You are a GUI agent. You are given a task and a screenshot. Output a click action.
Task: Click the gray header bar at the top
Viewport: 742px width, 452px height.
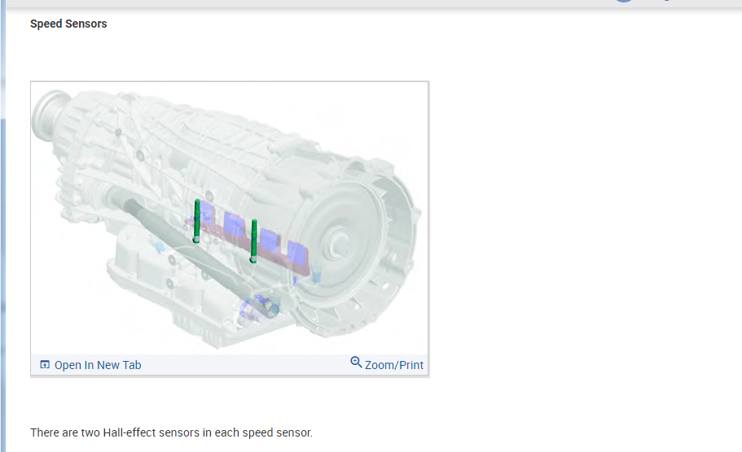pos(326,3)
